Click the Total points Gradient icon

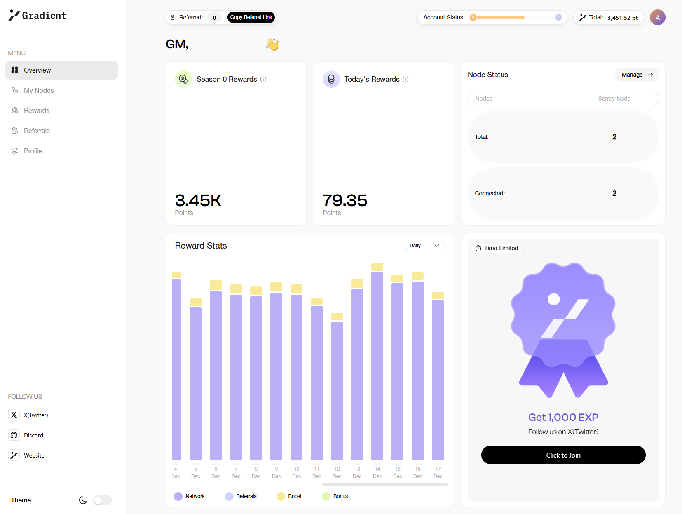click(583, 17)
